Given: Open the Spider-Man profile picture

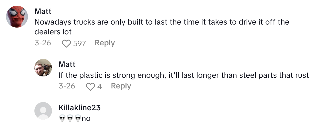Looking at the screenshot, I should pos(17,17).
